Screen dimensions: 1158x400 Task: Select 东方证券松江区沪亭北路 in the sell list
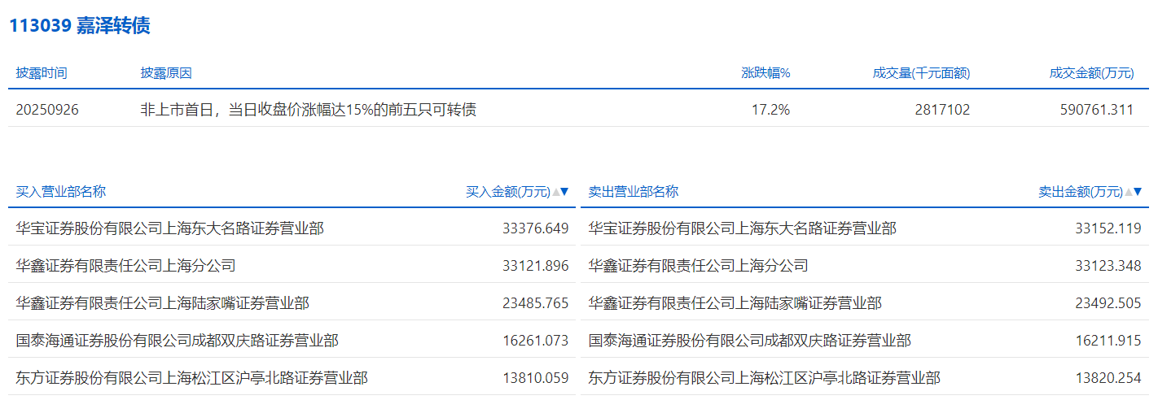[x=764, y=378]
